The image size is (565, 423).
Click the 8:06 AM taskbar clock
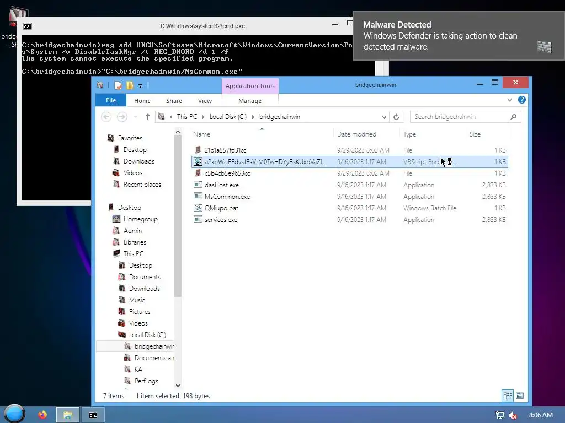click(x=541, y=415)
